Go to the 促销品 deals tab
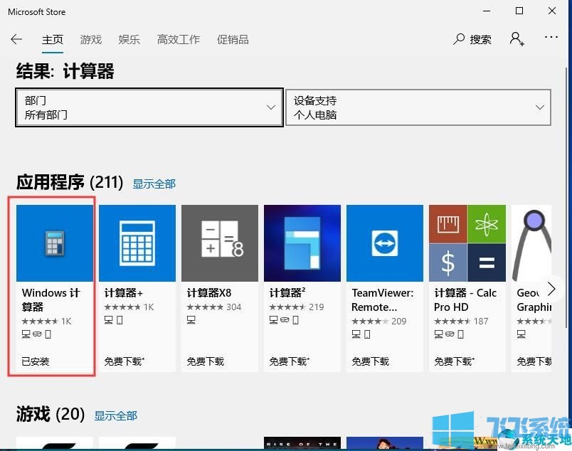Viewport: 572px width, 451px height. pyautogui.click(x=233, y=39)
